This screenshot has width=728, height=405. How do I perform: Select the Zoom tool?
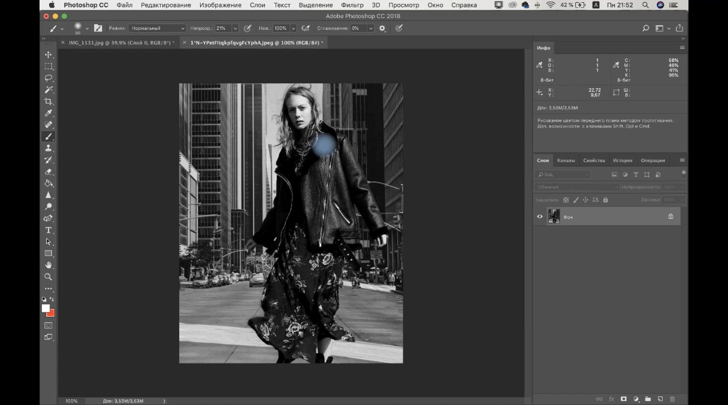[48, 277]
